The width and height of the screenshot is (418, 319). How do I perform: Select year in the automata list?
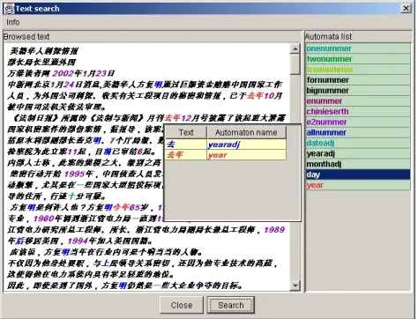point(358,185)
